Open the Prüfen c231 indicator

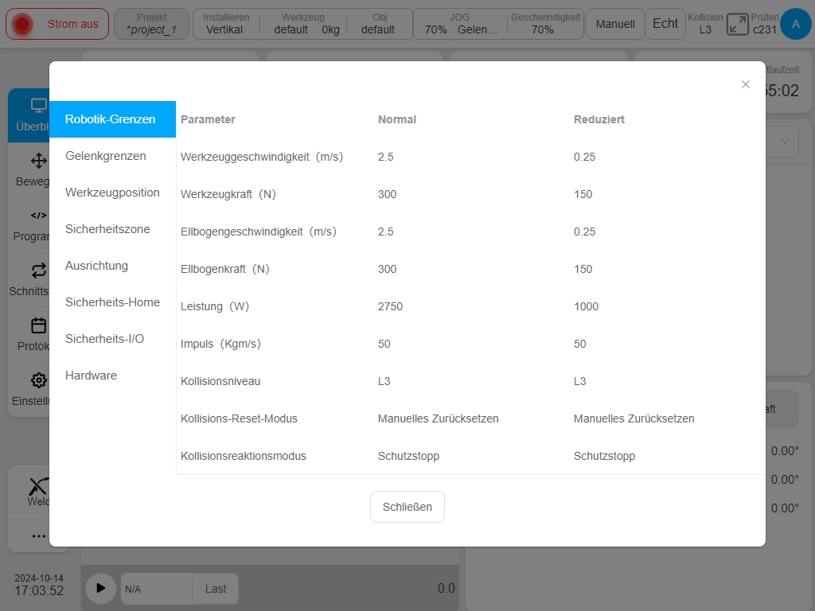[x=765, y=24]
